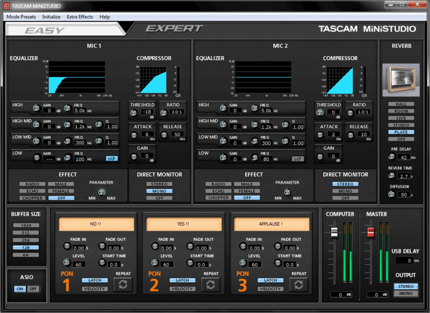
Task: Trigger the YES !! sound pad
Action: coord(183,224)
